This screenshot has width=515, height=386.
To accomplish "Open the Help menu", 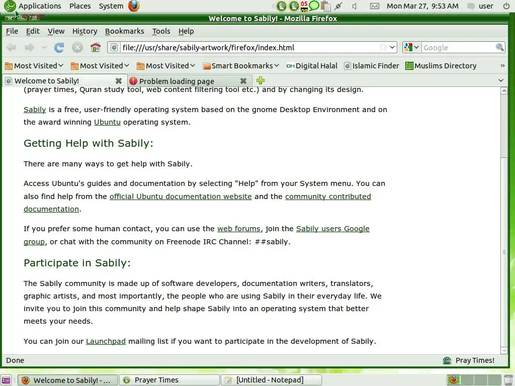I will pos(186,31).
